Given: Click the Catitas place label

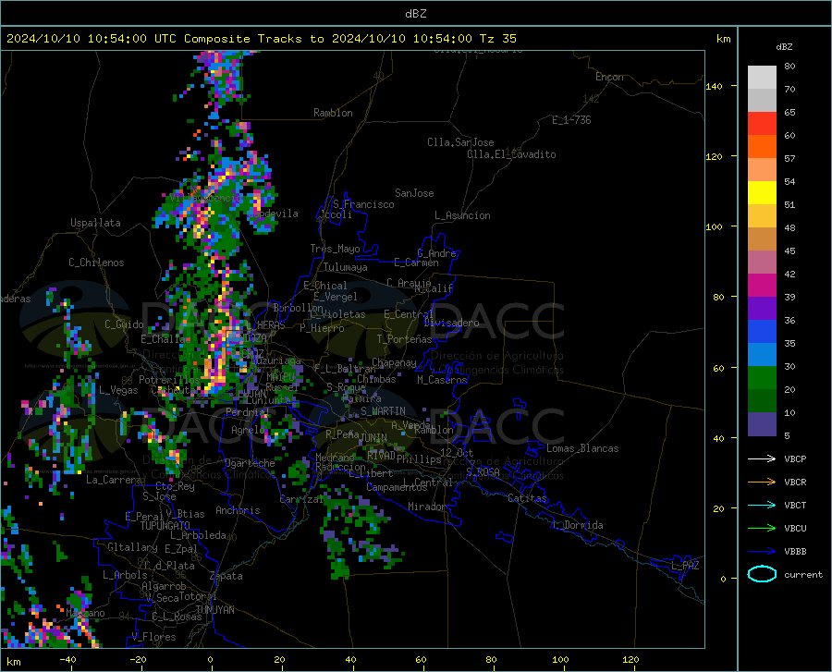Looking at the screenshot, I should pyautogui.click(x=527, y=498).
